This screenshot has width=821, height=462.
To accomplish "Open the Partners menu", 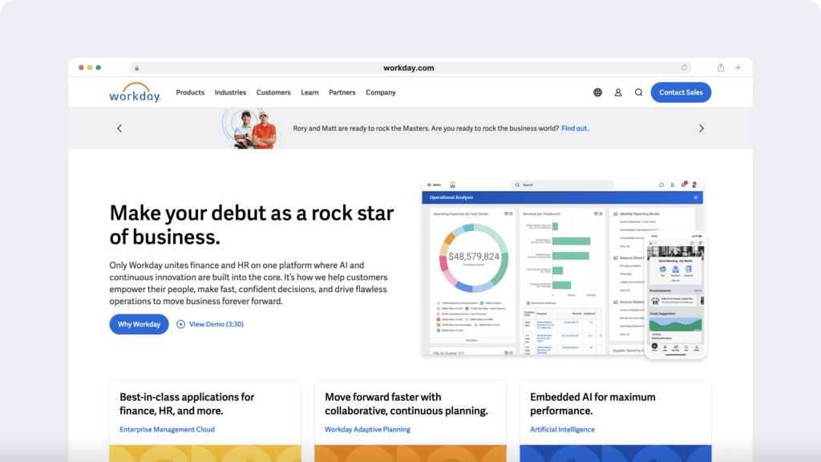I will [342, 92].
